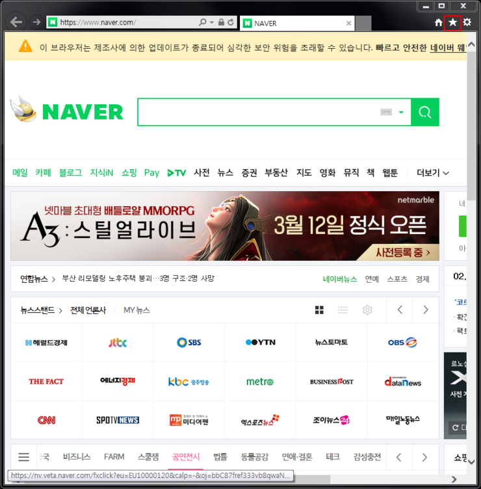This screenshot has height=489, width=481.
Task: Show next topic tabs with right chevron
Action: [424, 458]
